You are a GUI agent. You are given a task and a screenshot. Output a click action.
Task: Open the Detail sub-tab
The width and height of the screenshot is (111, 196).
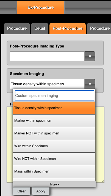pyautogui.click(x=40, y=28)
